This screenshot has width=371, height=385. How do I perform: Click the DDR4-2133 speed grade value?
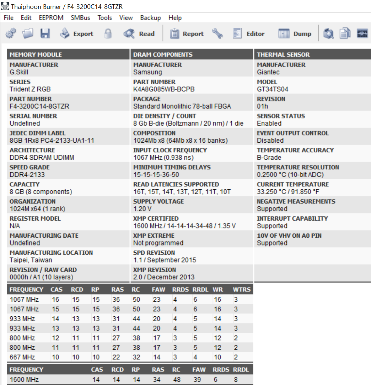coord(27,175)
